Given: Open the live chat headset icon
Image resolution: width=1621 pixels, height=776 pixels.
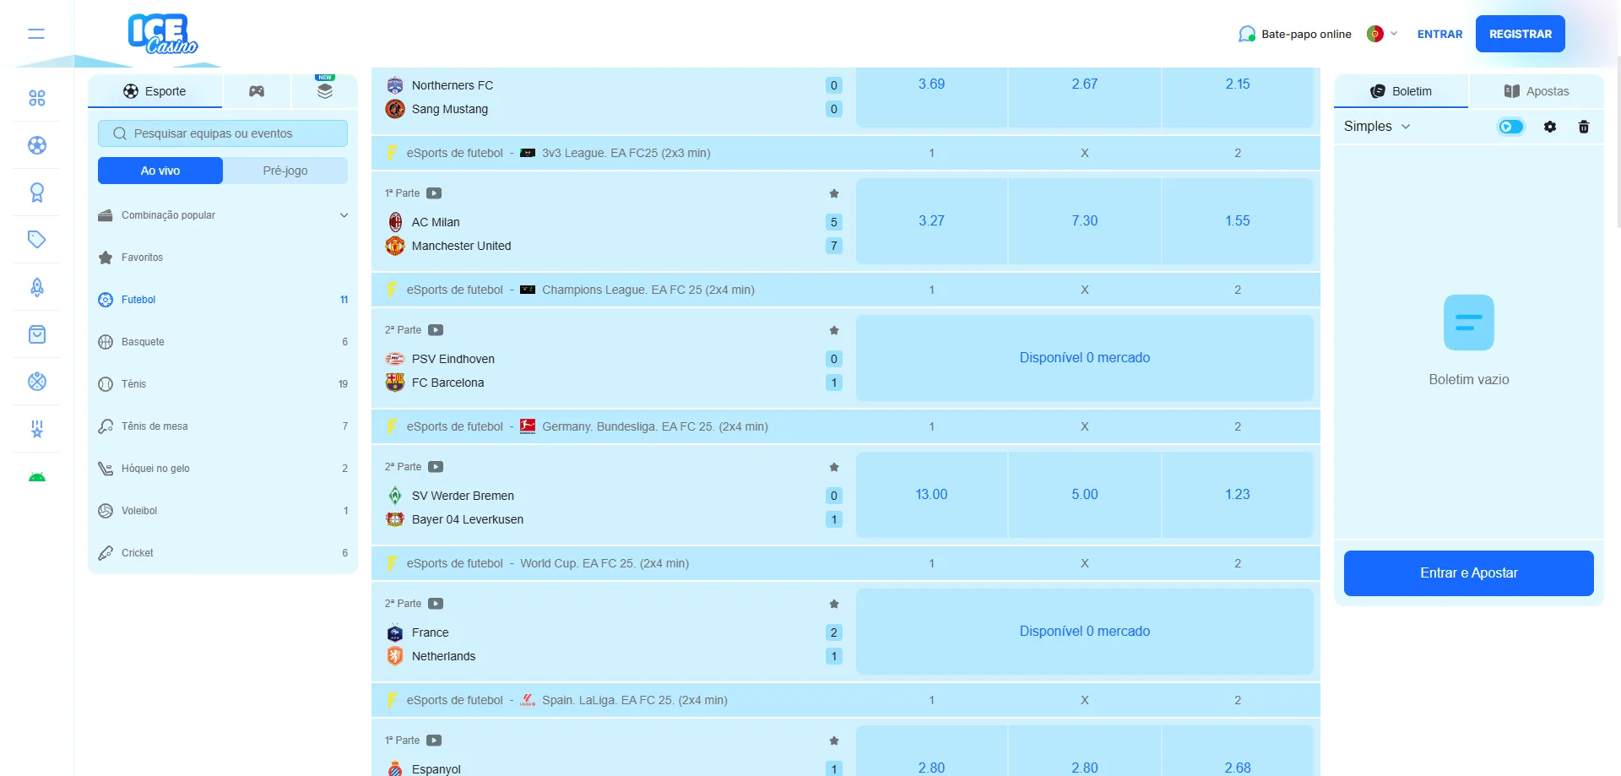Looking at the screenshot, I should (x=1246, y=34).
